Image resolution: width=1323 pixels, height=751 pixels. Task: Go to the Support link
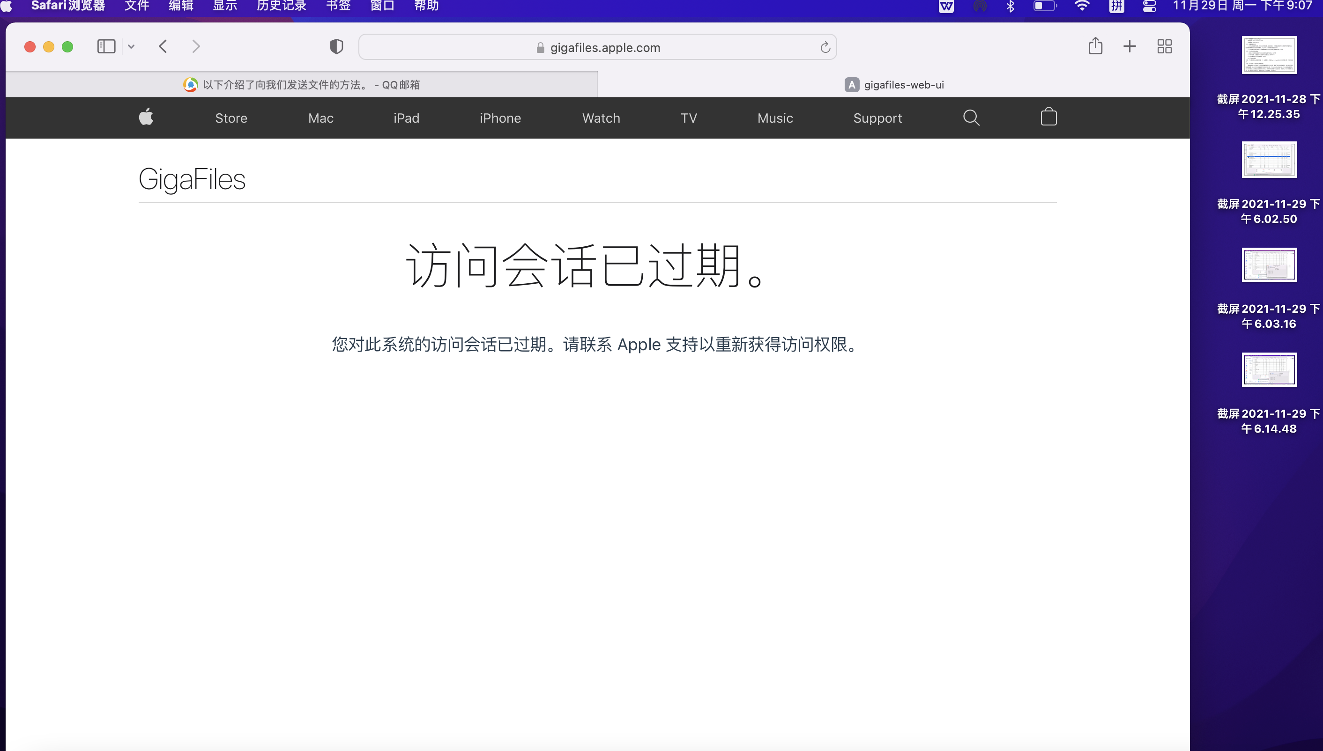tap(877, 118)
